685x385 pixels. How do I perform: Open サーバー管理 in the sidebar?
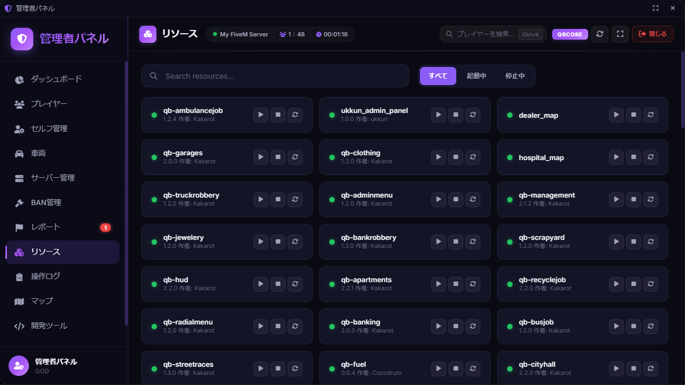point(63,178)
